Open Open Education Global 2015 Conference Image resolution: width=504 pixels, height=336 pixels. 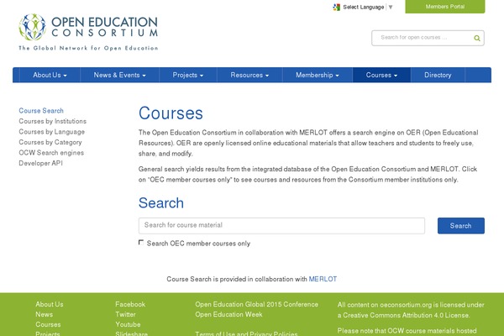[256, 304]
